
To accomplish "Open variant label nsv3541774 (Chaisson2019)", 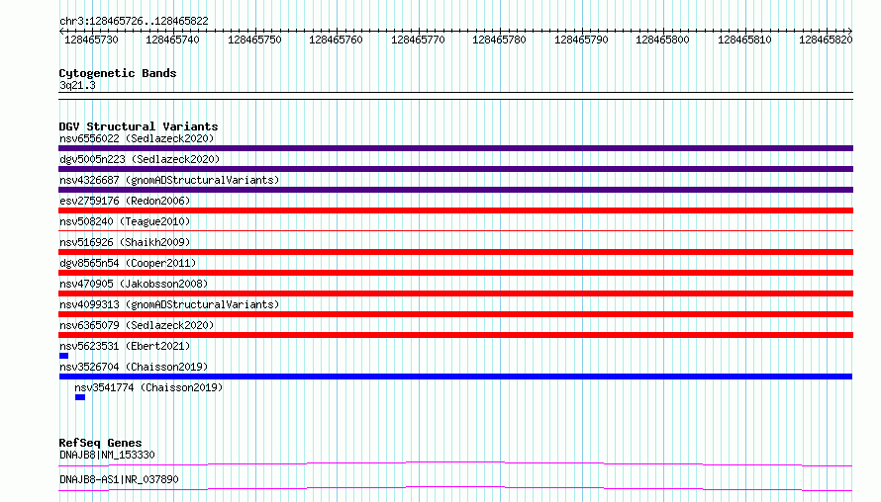I will point(148,387).
